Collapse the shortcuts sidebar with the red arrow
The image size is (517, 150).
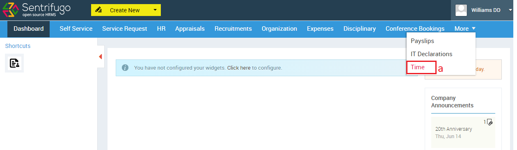point(101,57)
